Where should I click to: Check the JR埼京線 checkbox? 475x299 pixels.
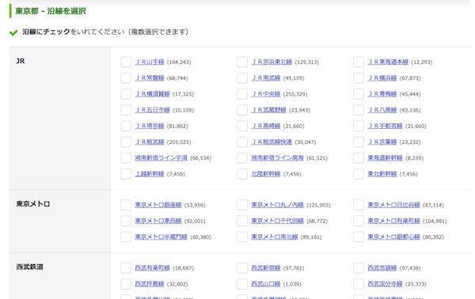tap(126, 126)
